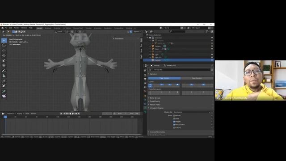Select the Move tool
286x161 pixels.
tap(4, 51)
